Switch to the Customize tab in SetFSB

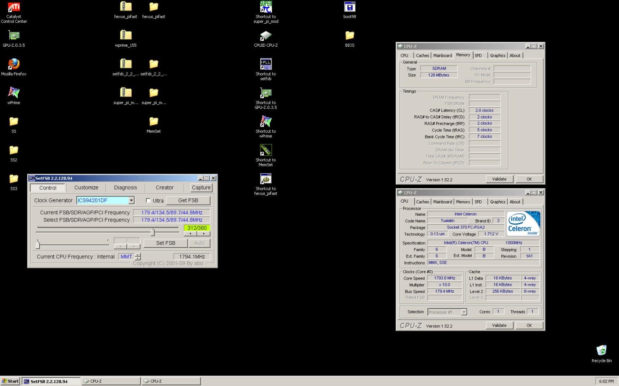point(86,188)
